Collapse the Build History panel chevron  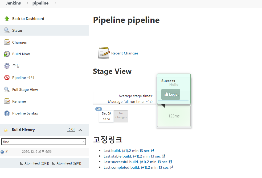pyautogui.click(x=80, y=130)
